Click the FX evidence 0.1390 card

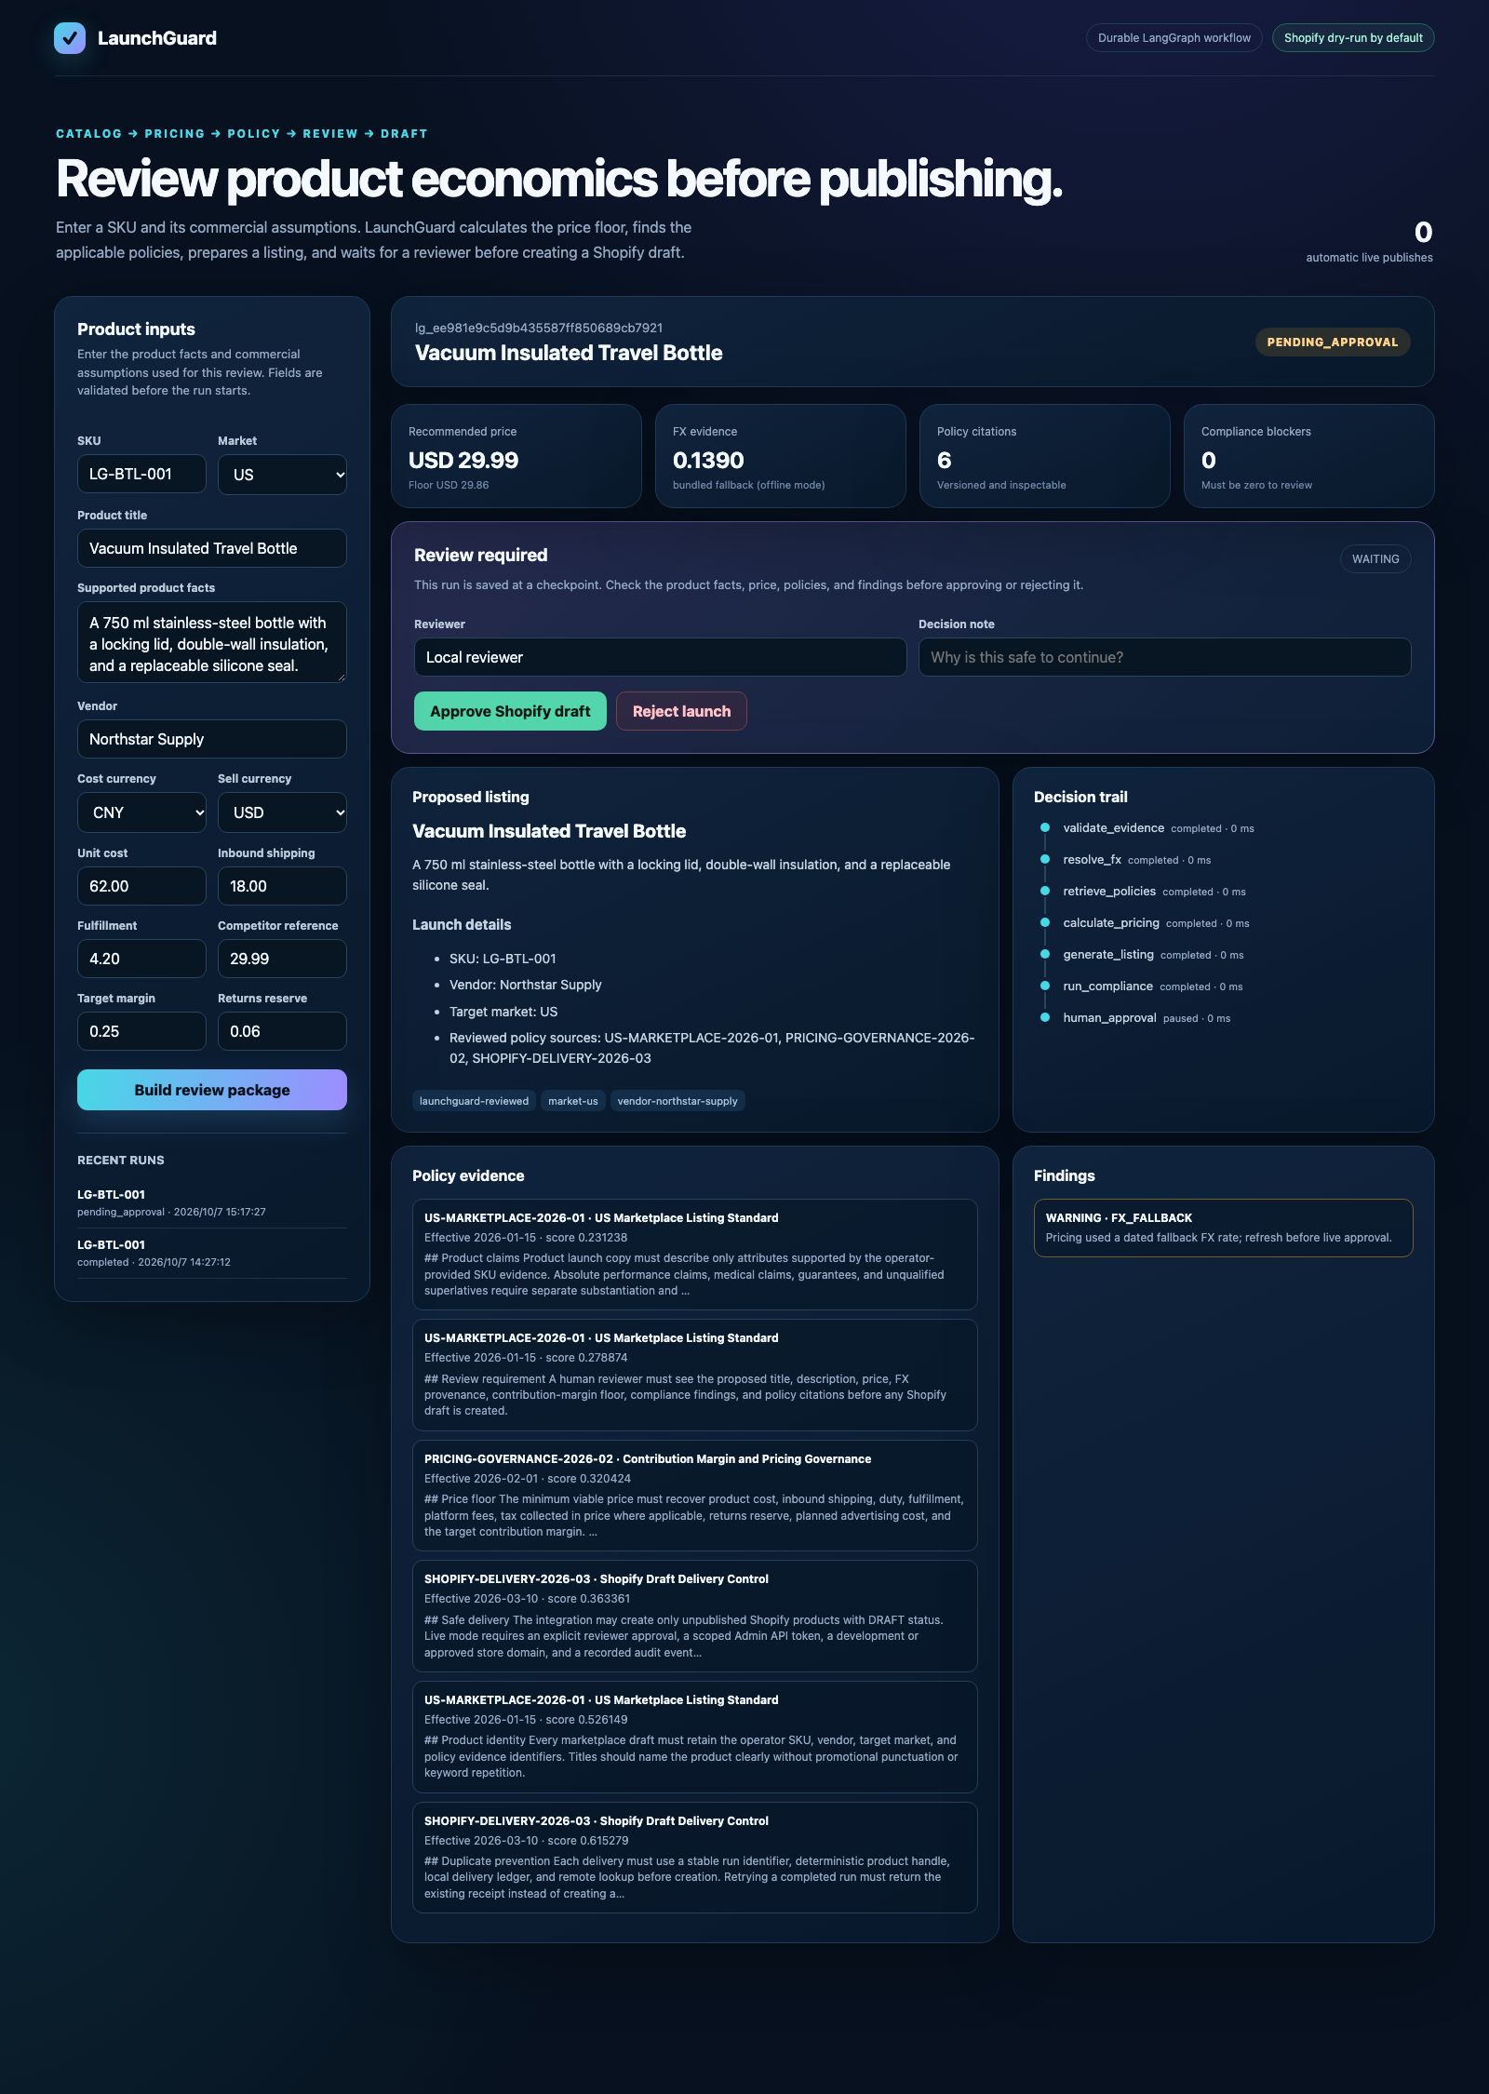[x=781, y=456]
